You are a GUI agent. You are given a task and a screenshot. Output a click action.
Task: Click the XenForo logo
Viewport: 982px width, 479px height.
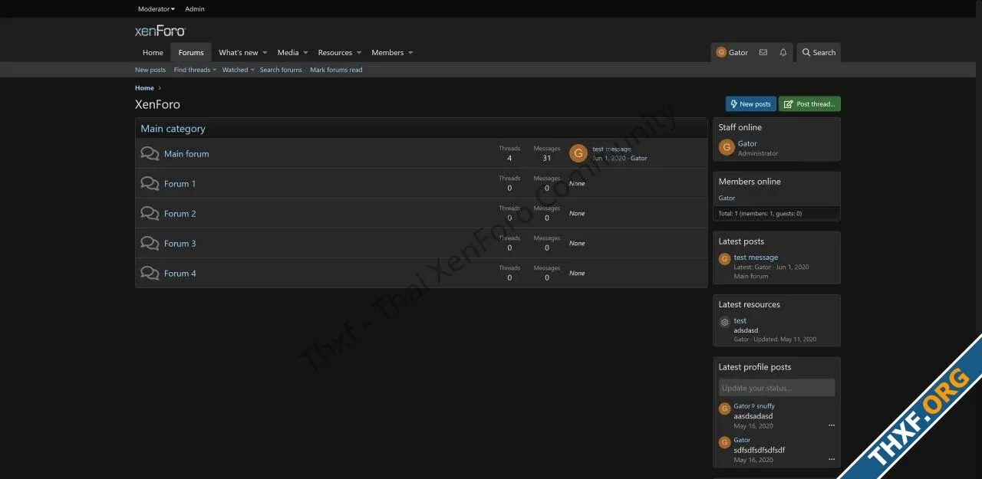point(160,31)
